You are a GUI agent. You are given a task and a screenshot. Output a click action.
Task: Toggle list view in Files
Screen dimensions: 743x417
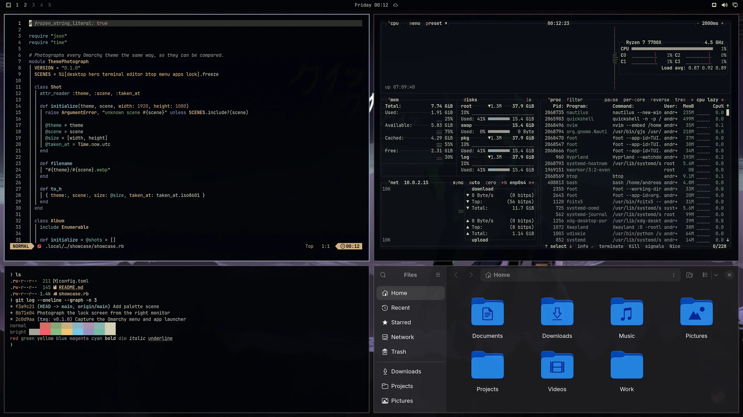(705, 275)
